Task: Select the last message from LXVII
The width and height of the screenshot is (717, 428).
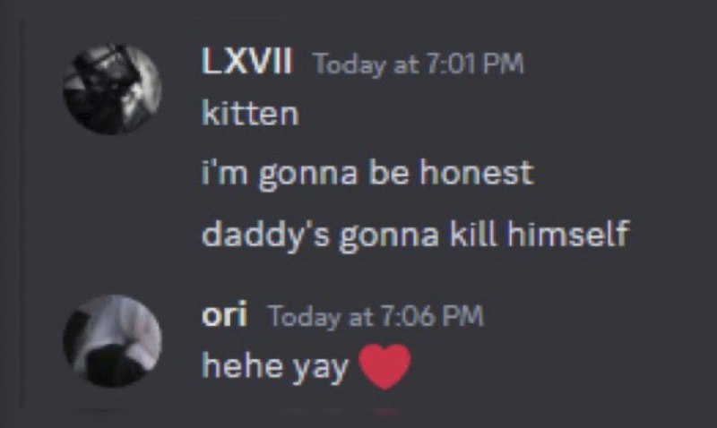Action: tap(416, 235)
